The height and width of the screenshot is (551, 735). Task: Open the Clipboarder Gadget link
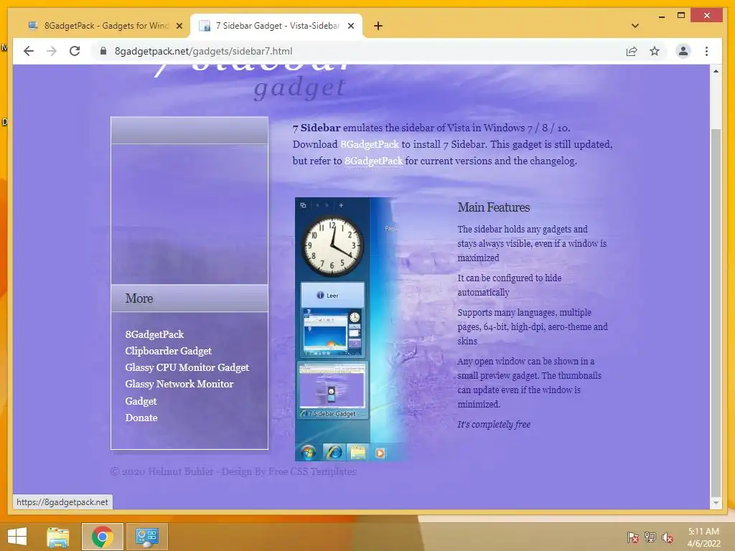168,351
